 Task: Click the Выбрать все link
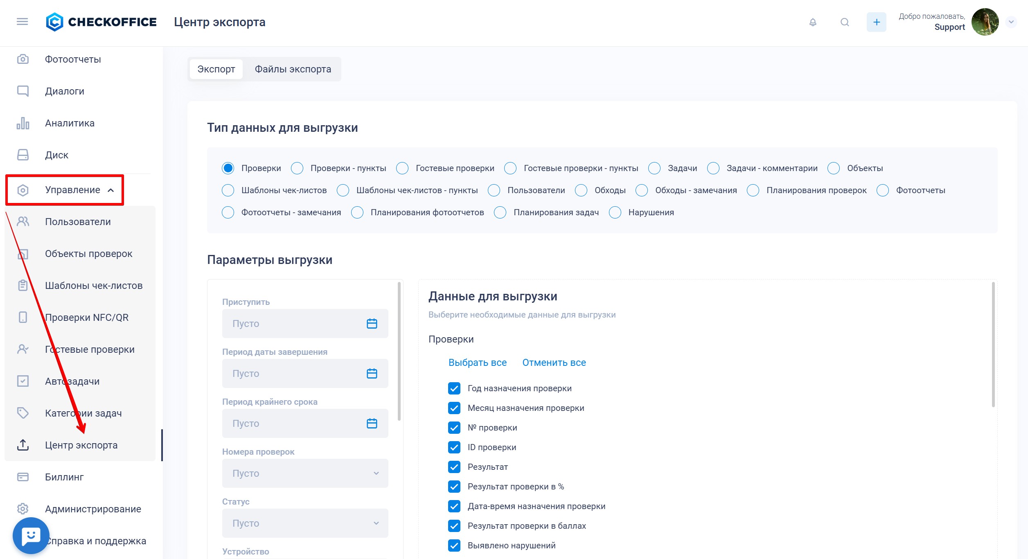click(x=477, y=363)
